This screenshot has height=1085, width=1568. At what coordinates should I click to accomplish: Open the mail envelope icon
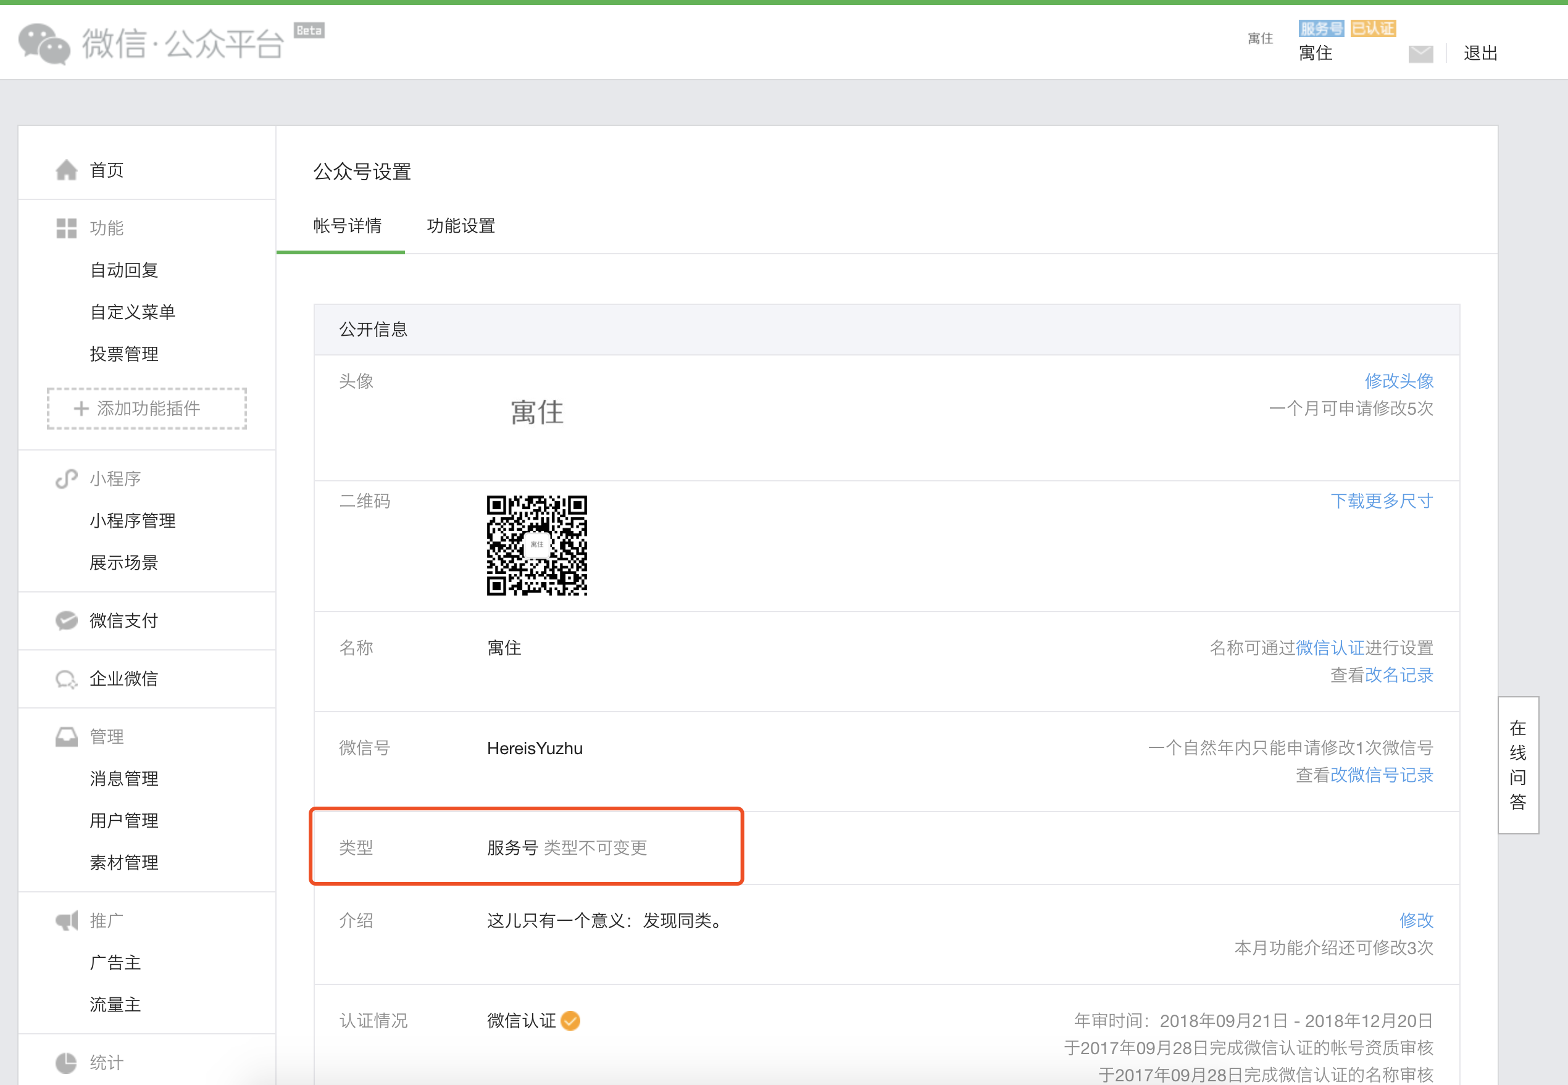click(1420, 54)
